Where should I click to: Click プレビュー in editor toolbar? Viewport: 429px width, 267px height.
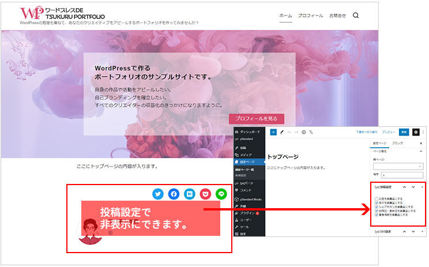389,132
